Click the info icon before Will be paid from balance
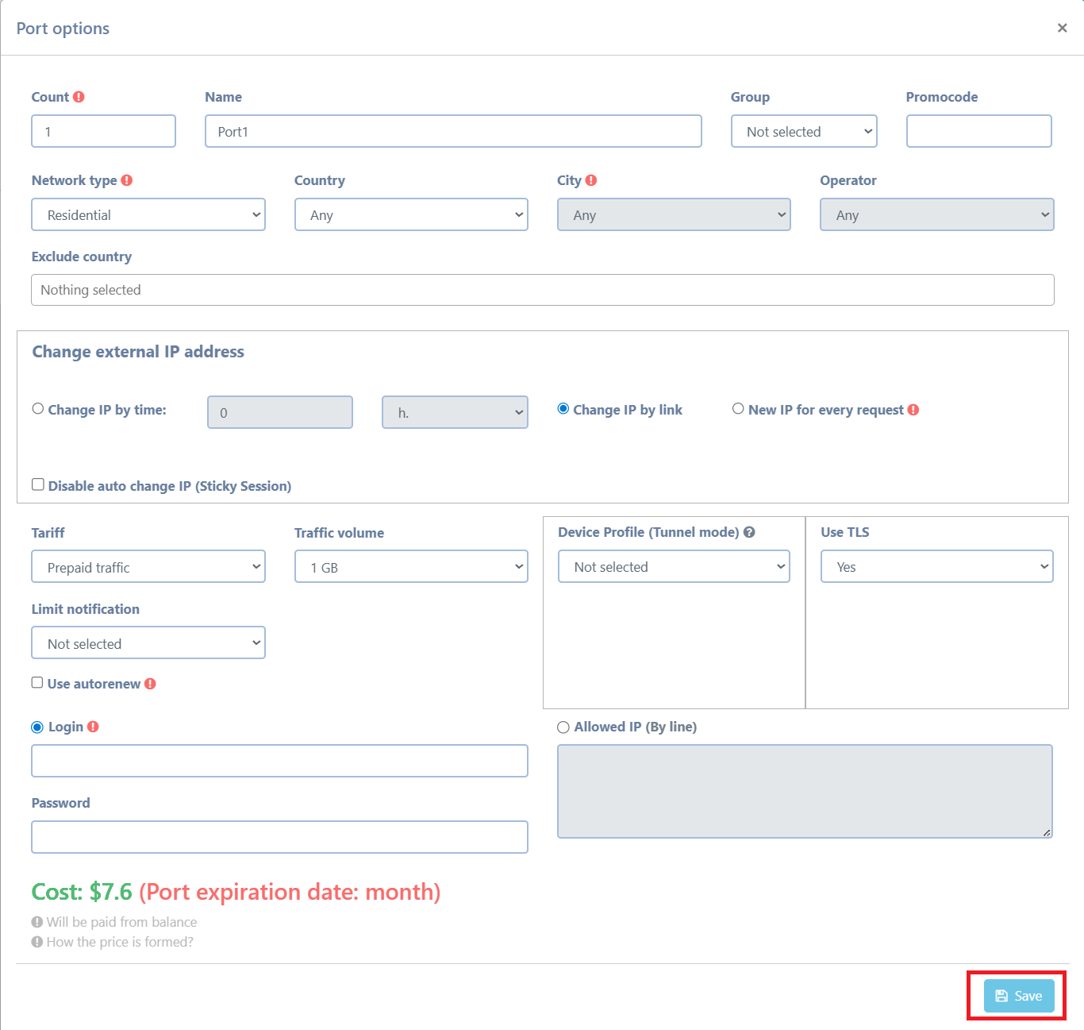The image size is (1084, 1030). pyautogui.click(x=37, y=921)
